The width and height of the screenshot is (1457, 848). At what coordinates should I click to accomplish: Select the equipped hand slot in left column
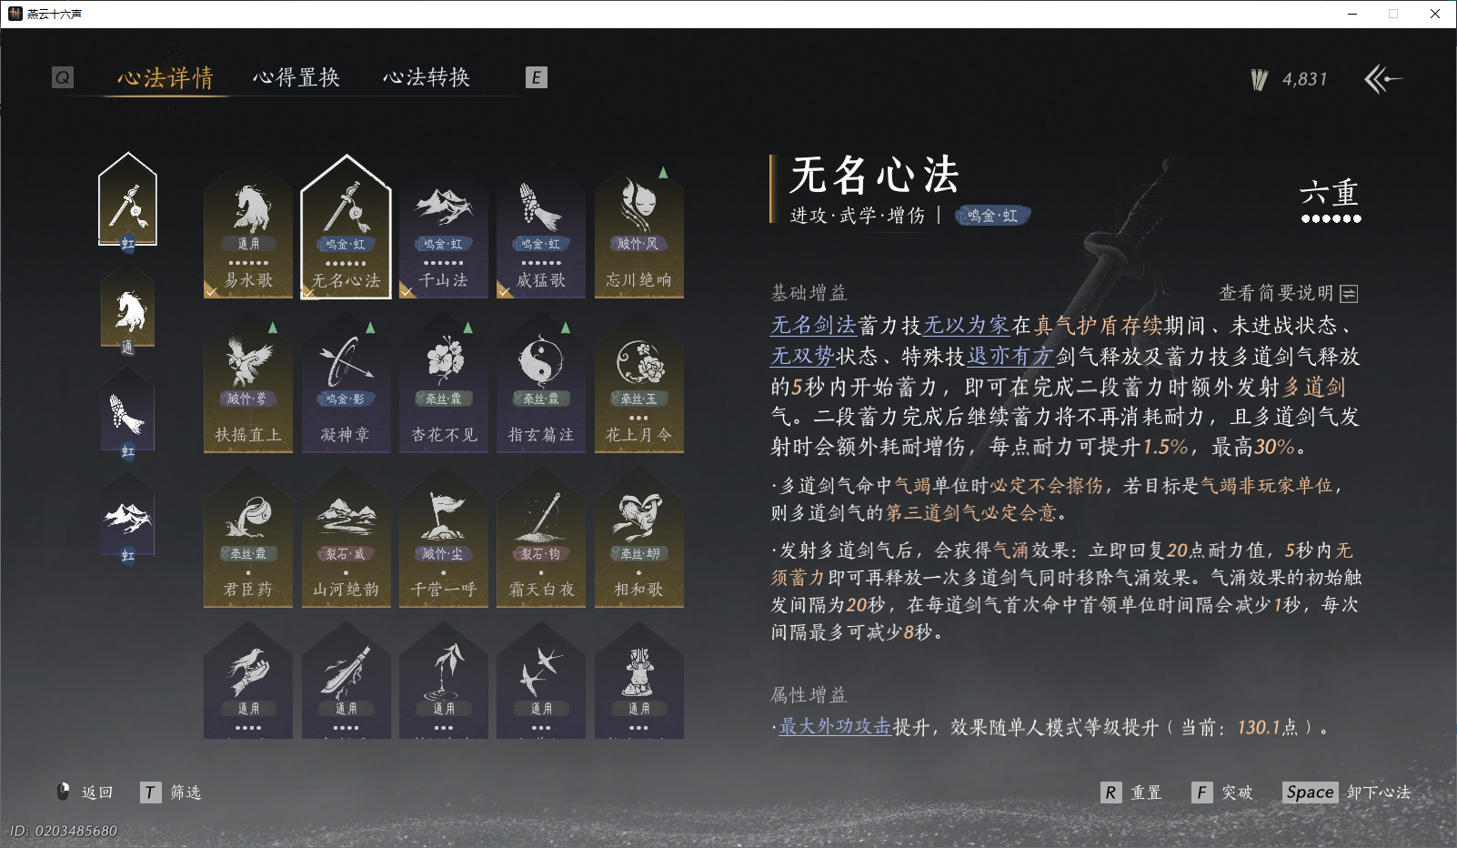128,415
